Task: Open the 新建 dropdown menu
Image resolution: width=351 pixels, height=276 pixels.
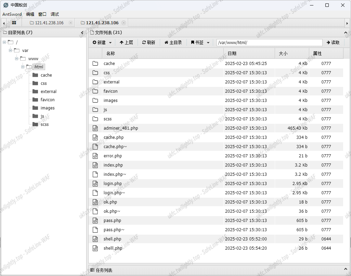Action: tap(103, 42)
